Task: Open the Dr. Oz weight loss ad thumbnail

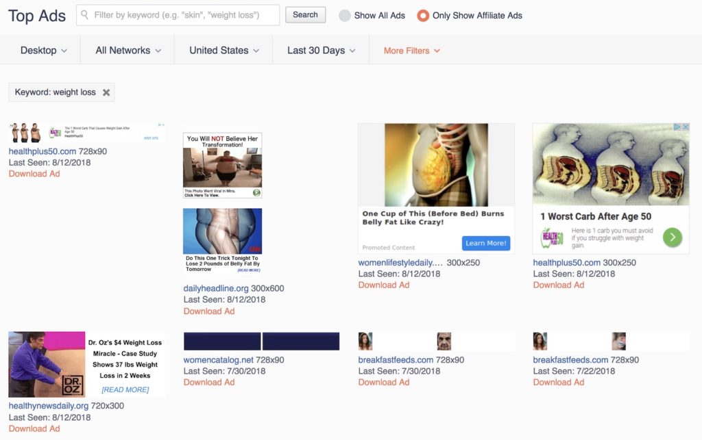Action: 86,364
